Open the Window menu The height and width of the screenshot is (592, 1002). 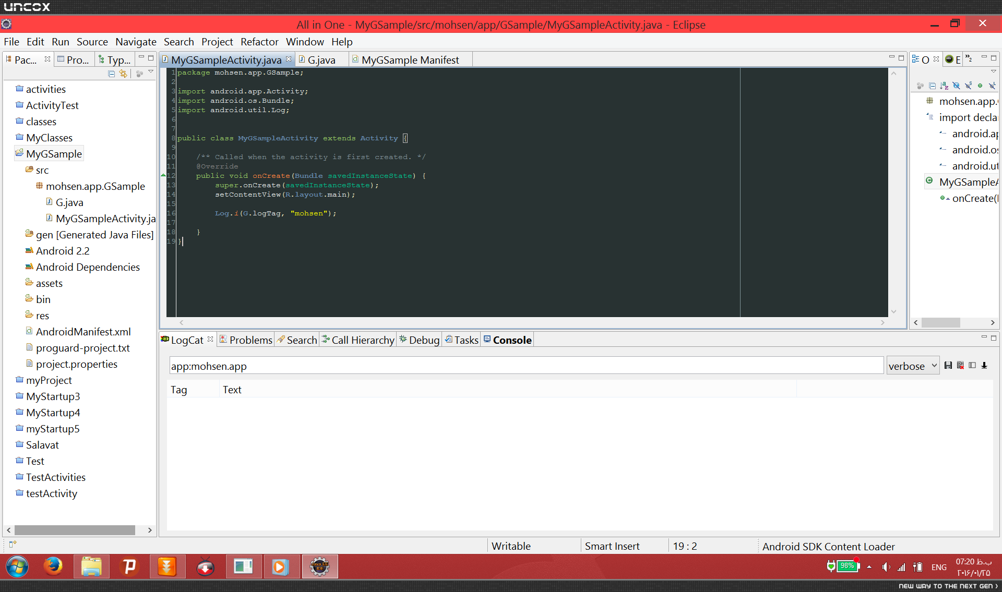[x=305, y=42]
